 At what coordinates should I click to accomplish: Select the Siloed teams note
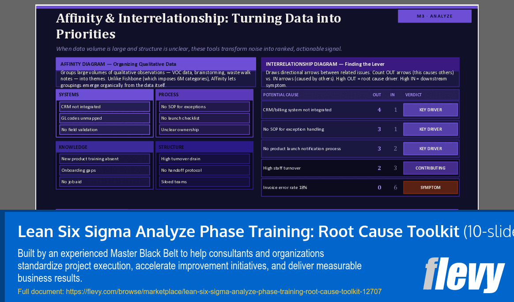(x=204, y=181)
